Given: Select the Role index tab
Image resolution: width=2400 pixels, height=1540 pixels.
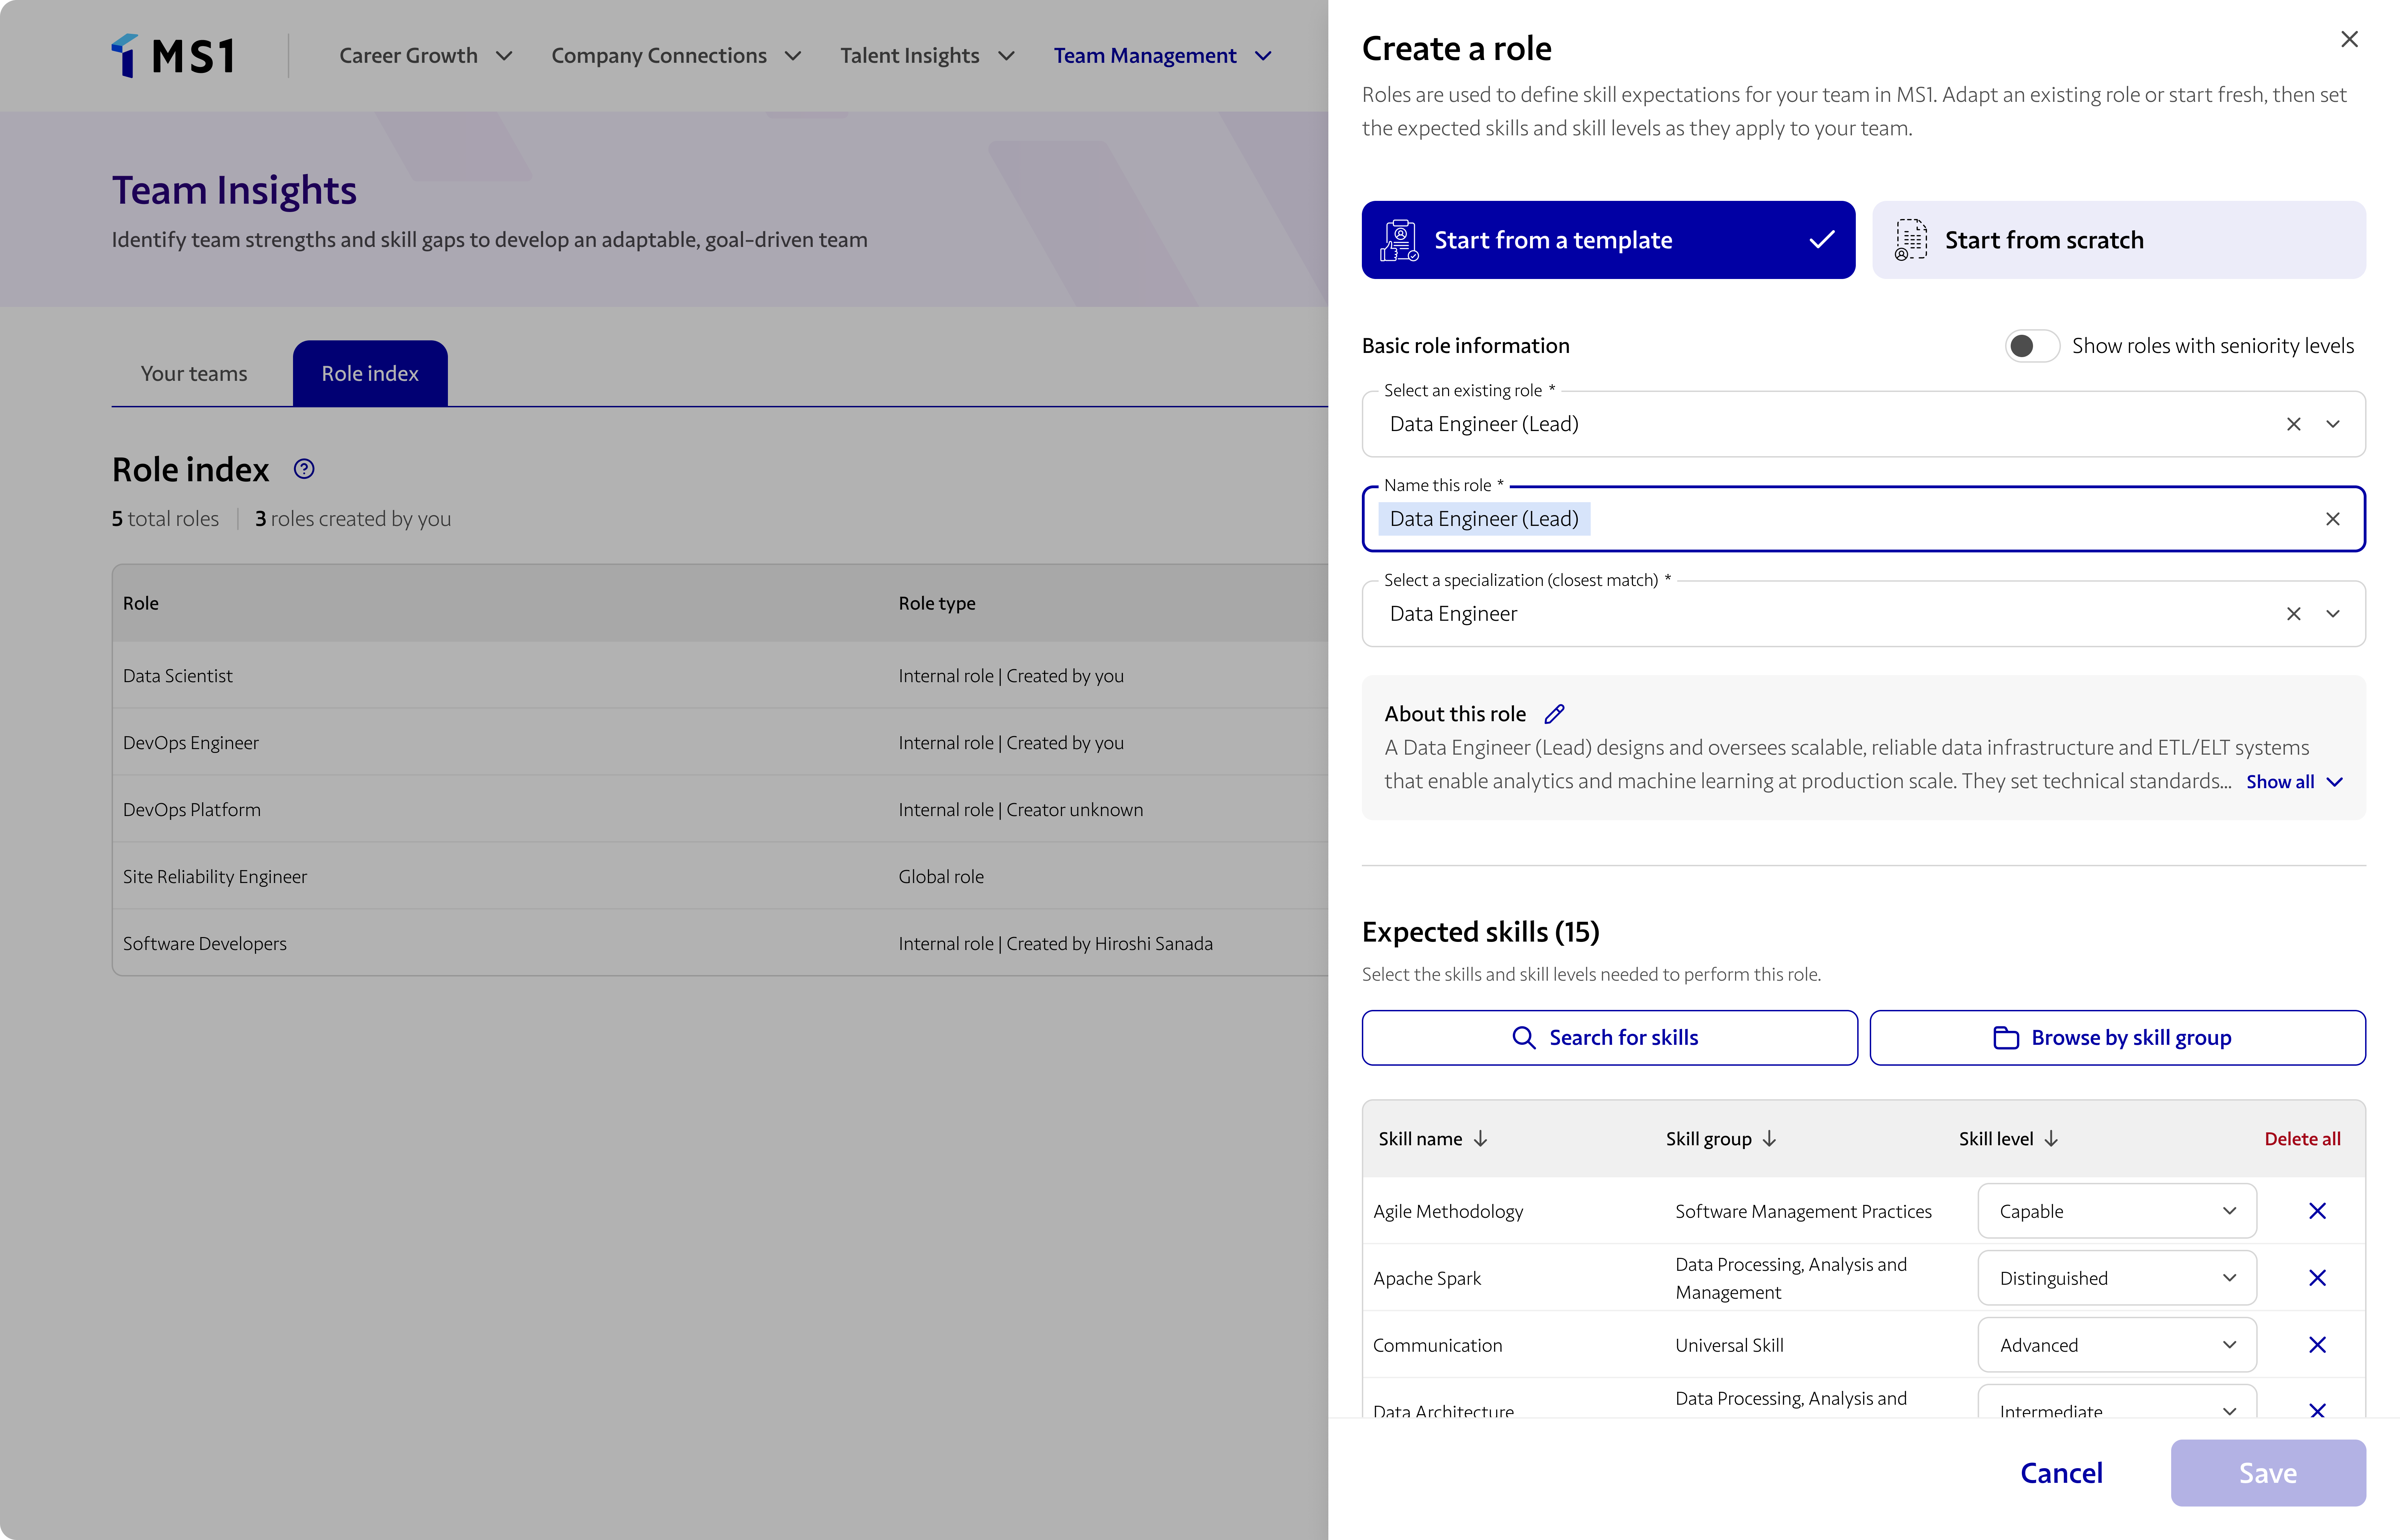Looking at the screenshot, I should (x=370, y=373).
